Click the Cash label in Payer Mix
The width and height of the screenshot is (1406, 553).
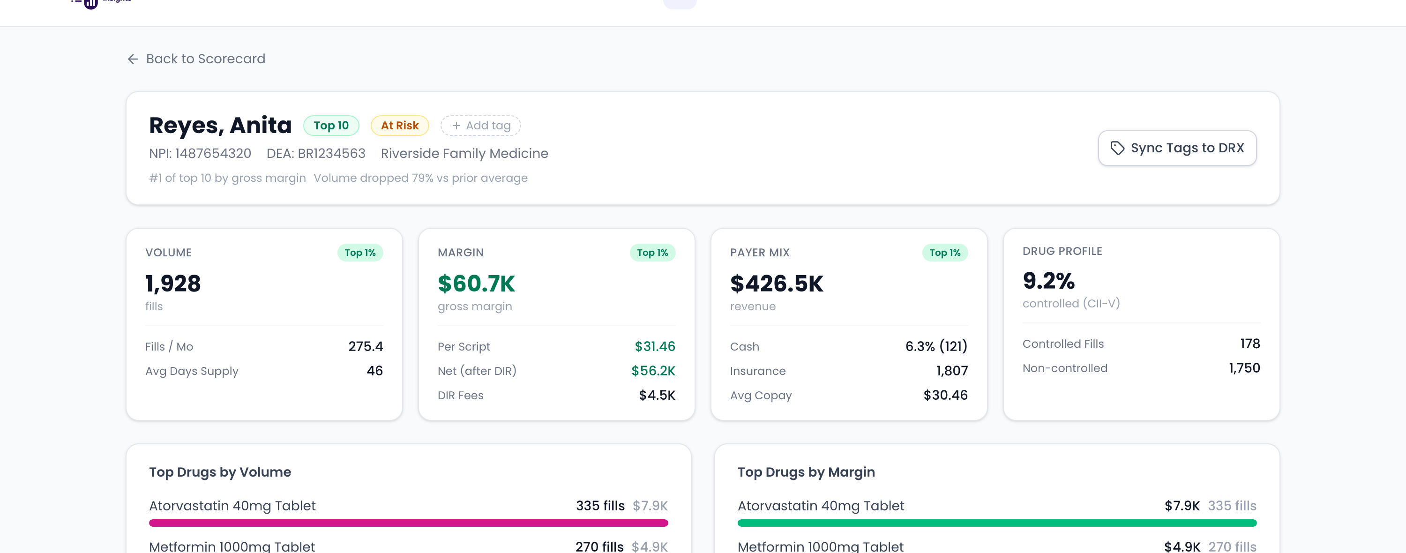coord(745,347)
